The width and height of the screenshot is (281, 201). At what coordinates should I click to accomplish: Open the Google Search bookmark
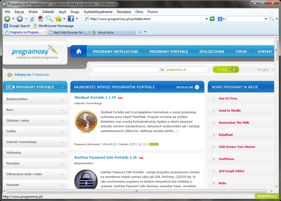point(17,26)
